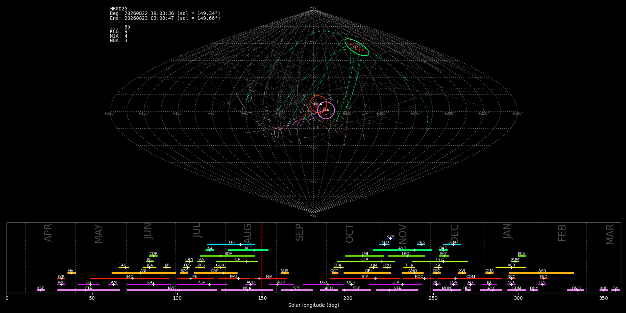Click the AND shower bar
This screenshot has width=626, height=313.
click(402, 250)
